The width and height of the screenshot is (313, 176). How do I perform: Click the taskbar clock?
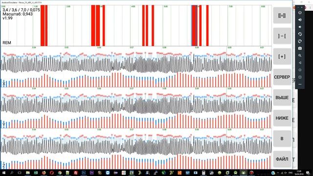pos(299,173)
